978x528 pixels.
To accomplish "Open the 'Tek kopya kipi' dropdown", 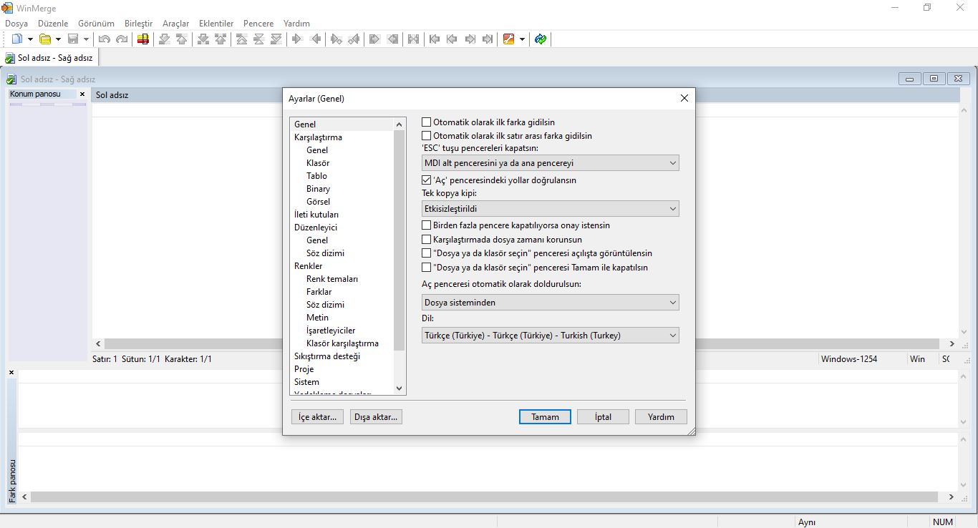I will pos(550,209).
